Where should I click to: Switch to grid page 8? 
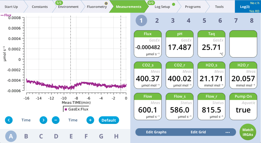click(252, 21)
